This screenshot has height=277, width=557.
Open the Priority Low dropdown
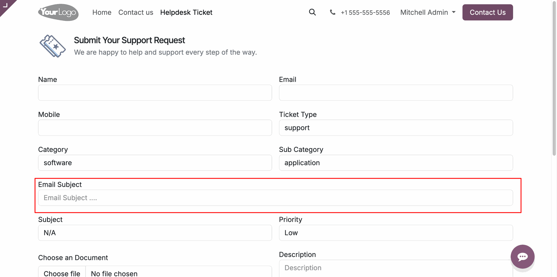396,233
